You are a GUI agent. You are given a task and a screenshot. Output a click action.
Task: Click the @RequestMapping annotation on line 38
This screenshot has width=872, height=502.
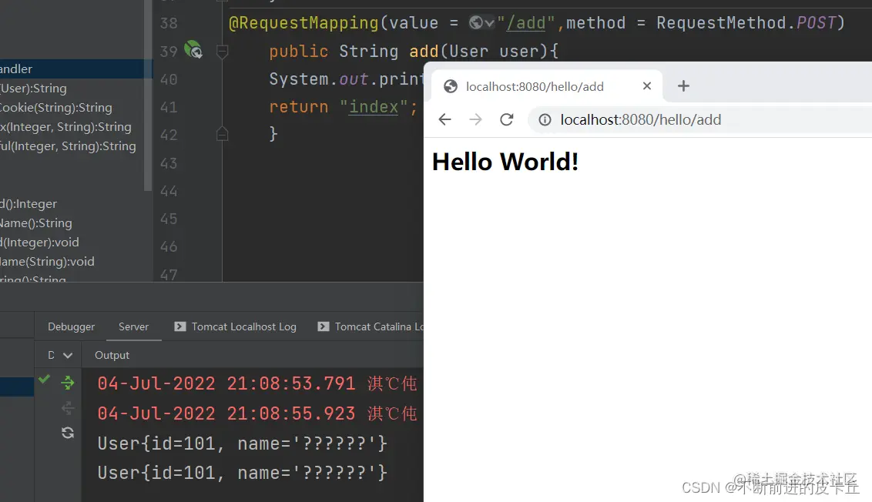pos(304,23)
